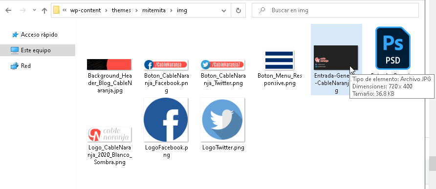Click the Boton_CableNaranja_Twitter.png file name

(x=223, y=80)
